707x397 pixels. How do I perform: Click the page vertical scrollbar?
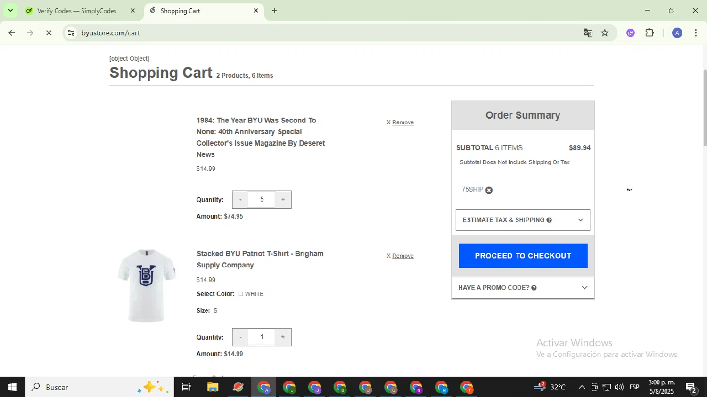[x=705, y=108]
